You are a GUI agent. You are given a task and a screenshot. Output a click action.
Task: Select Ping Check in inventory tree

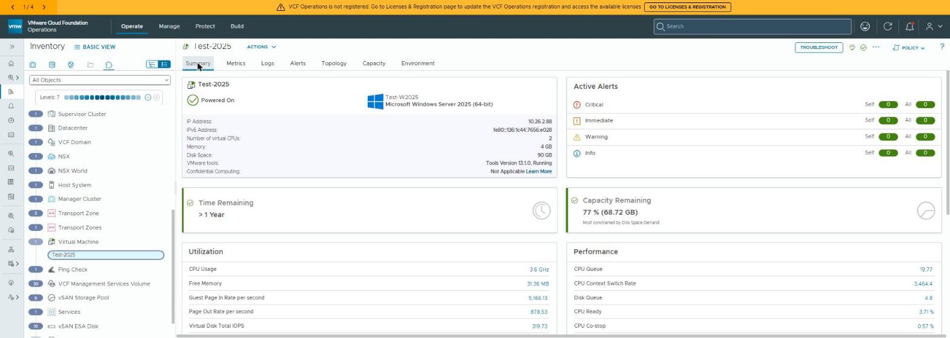(73, 270)
